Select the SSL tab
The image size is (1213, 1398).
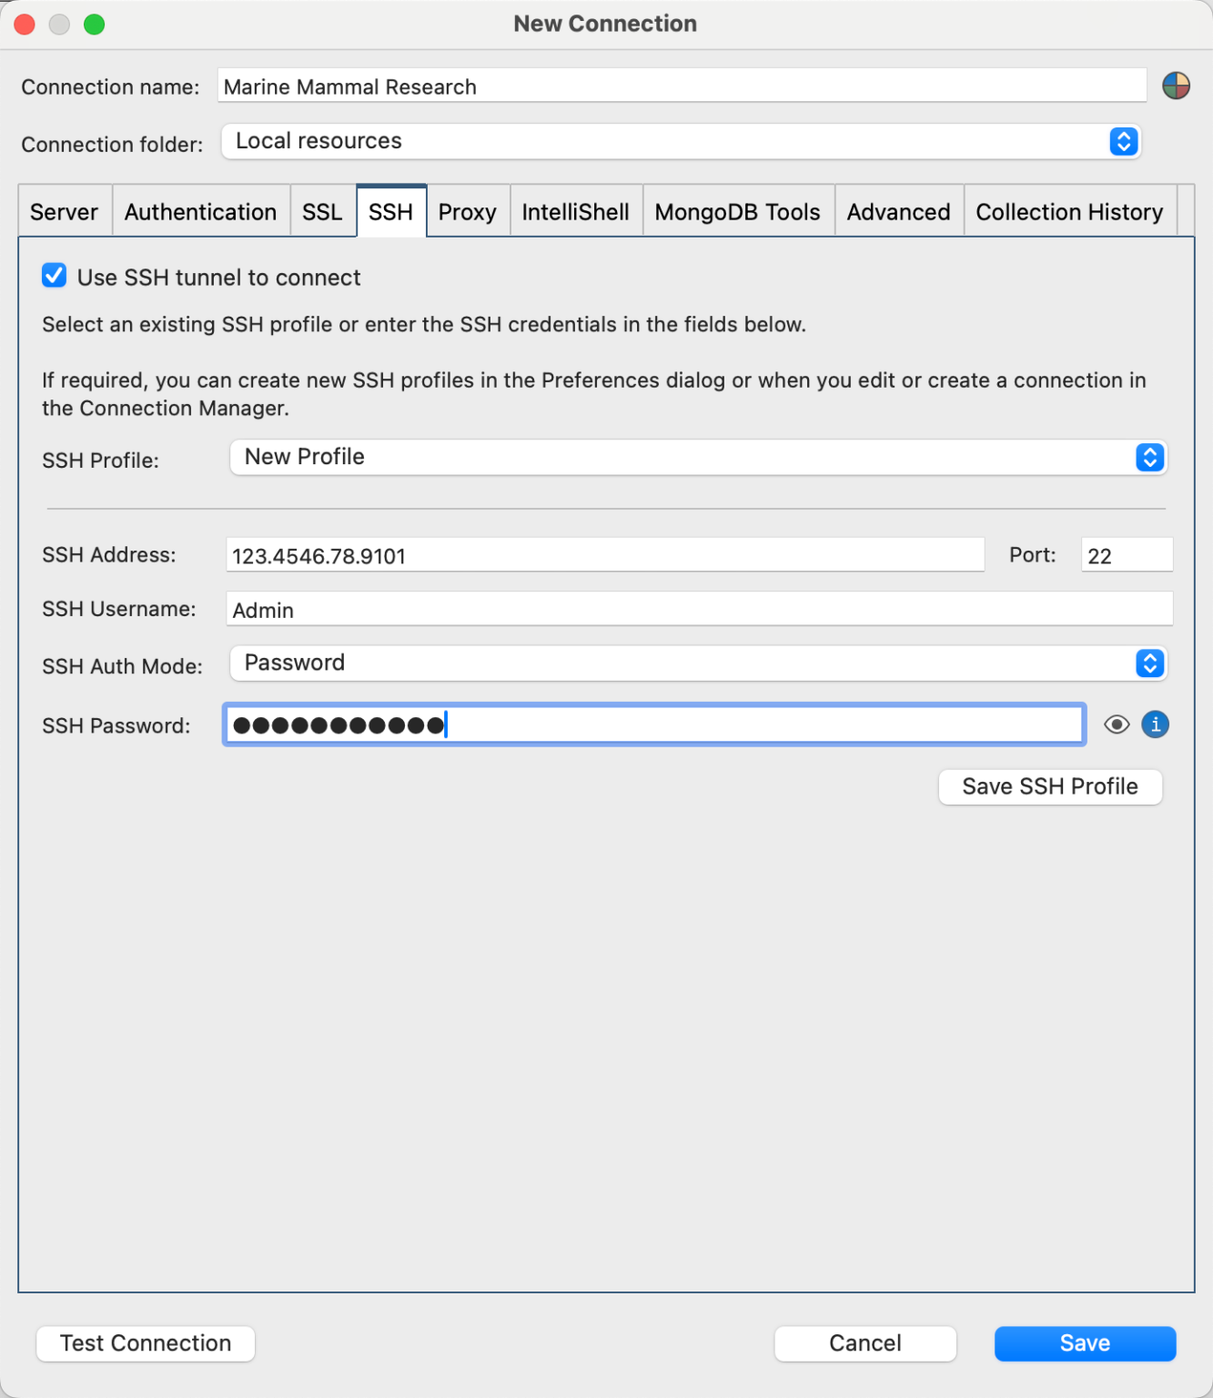(x=323, y=211)
